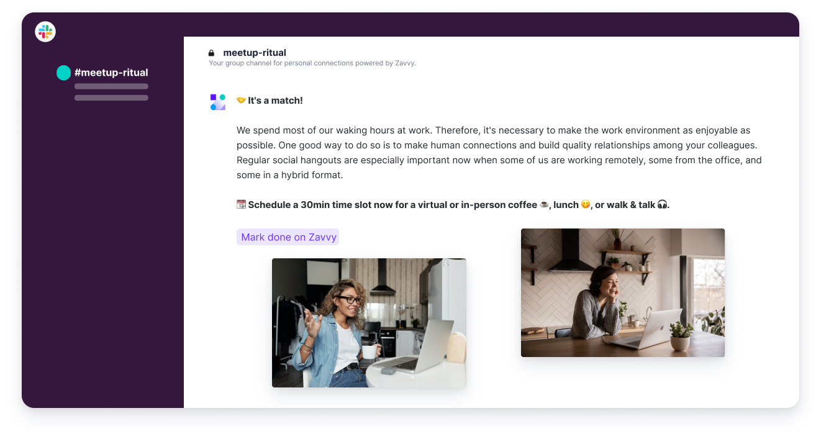
Task: Click the It's a match! heading
Action: pos(275,101)
